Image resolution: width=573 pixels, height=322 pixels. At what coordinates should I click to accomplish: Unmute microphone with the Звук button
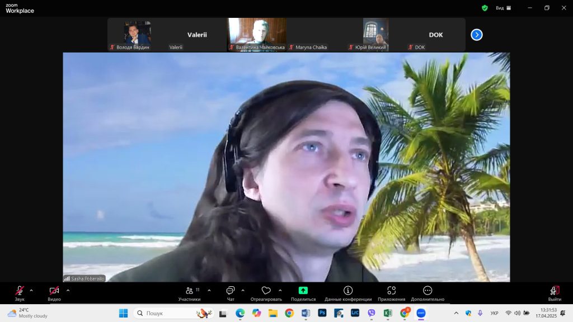(x=20, y=291)
